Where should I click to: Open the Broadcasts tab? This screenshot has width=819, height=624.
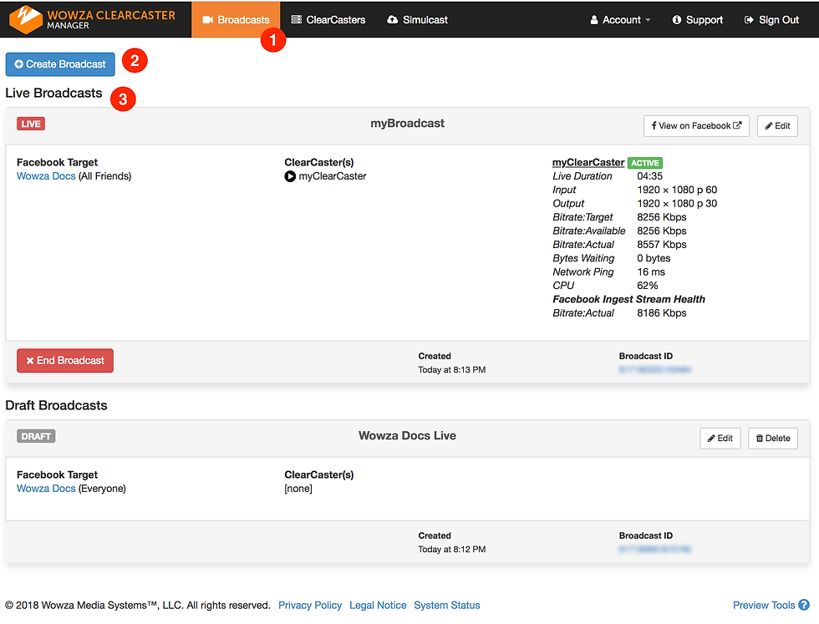point(236,20)
